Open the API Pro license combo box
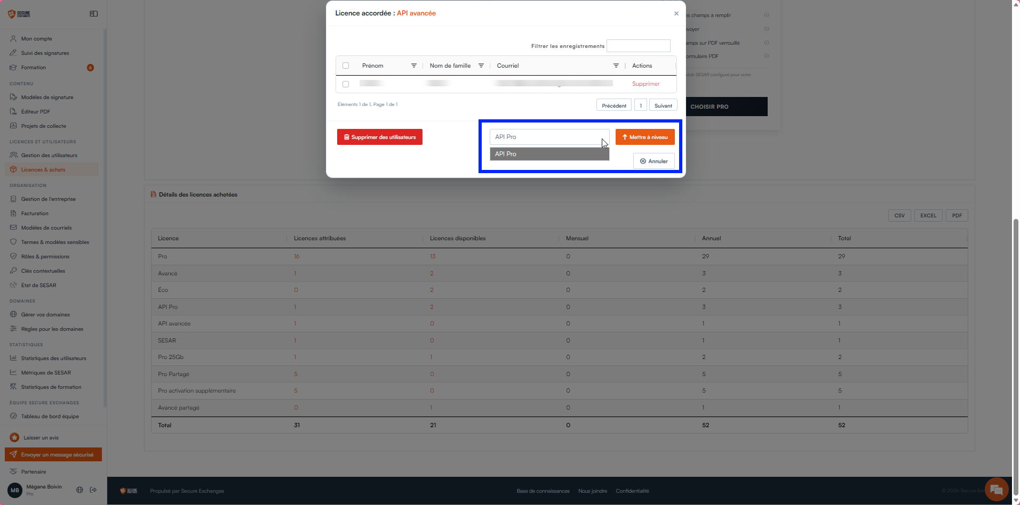The width and height of the screenshot is (1020, 505). [x=549, y=137]
